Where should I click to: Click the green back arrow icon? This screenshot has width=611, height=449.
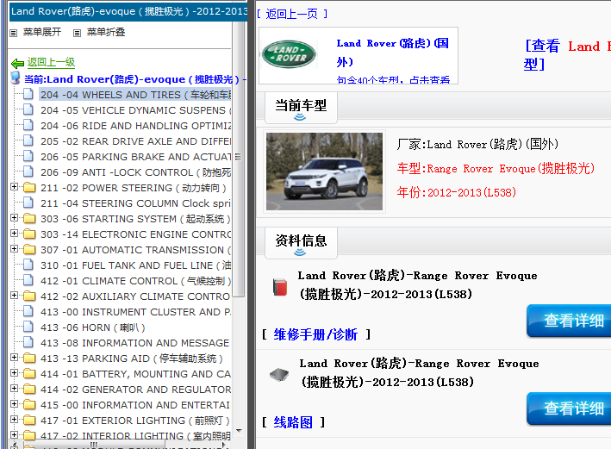click(17, 63)
